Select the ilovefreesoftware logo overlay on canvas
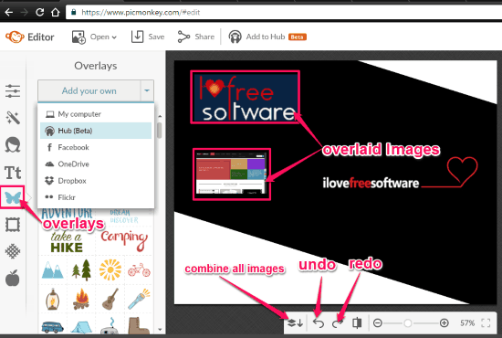 click(x=245, y=97)
